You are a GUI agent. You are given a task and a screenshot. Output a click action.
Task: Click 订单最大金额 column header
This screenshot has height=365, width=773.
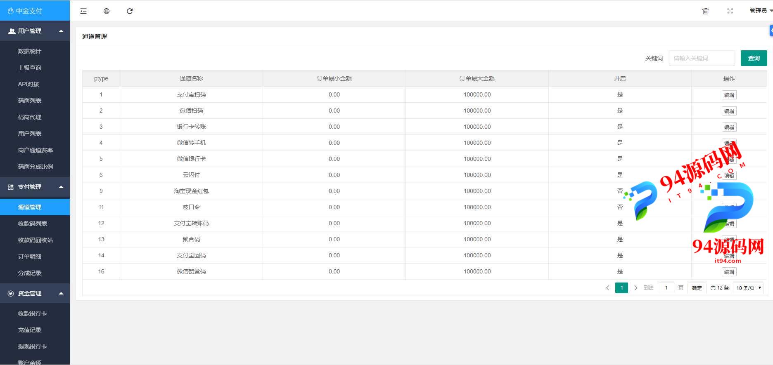(x=477, y=78)
